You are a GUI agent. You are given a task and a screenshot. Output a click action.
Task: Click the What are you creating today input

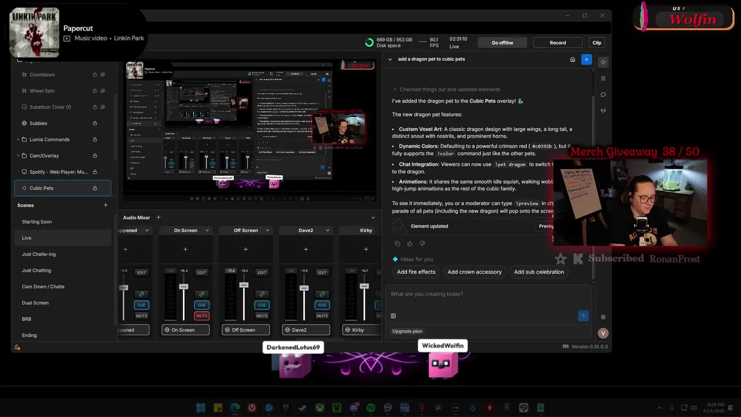(x=489, y=294)
